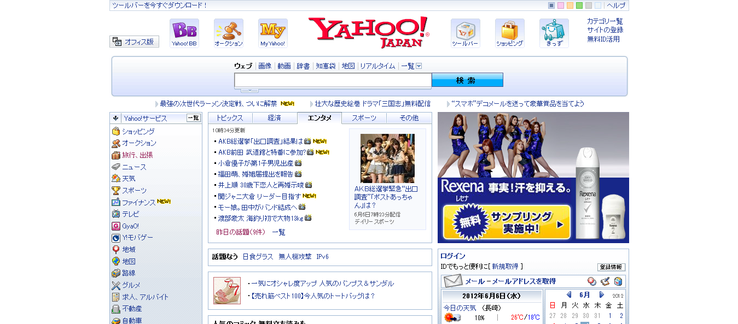Go to next month in calendar
738x324 pixels.
(602, 294)
